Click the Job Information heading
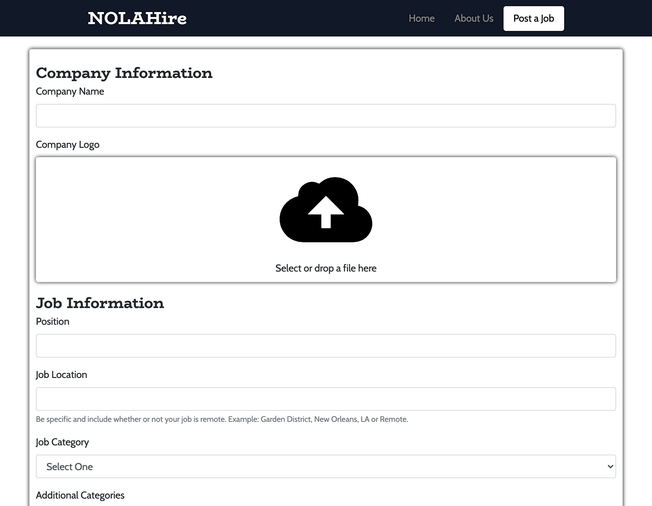Screen dimensions: 652x506 point(100,303)
